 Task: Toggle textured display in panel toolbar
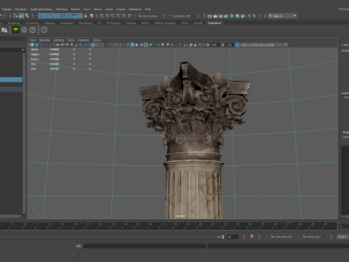pyautogui.click(x=146, y=45)
